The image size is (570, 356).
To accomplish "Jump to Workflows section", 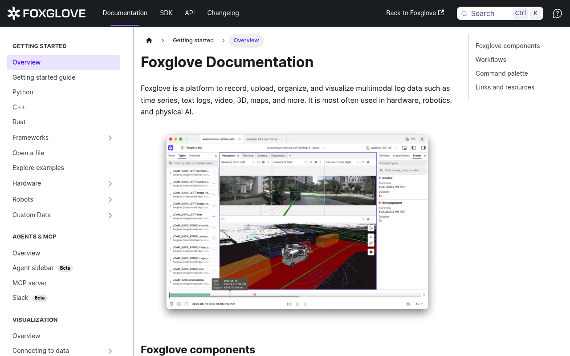I will (x=491, y=60).
